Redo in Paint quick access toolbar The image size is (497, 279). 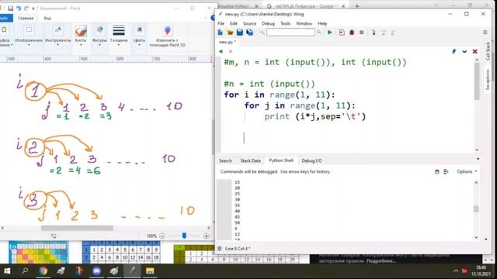click(x=26, y=9)
